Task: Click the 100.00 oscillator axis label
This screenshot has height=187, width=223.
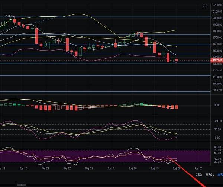Action: pos(217,121)
